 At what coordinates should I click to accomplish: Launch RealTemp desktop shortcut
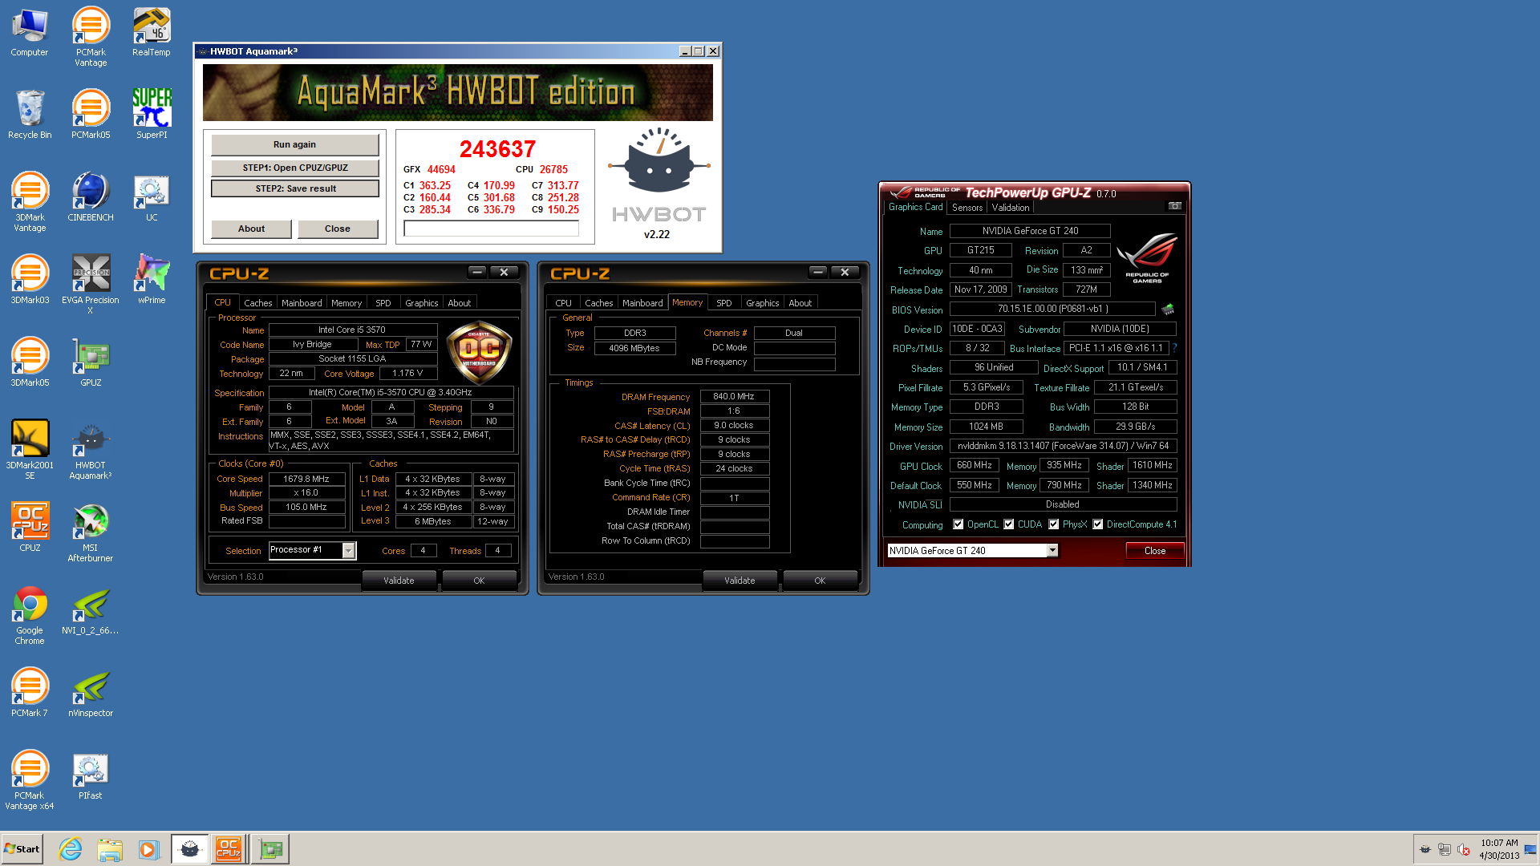pyautogui.click(x=152, y=33)
